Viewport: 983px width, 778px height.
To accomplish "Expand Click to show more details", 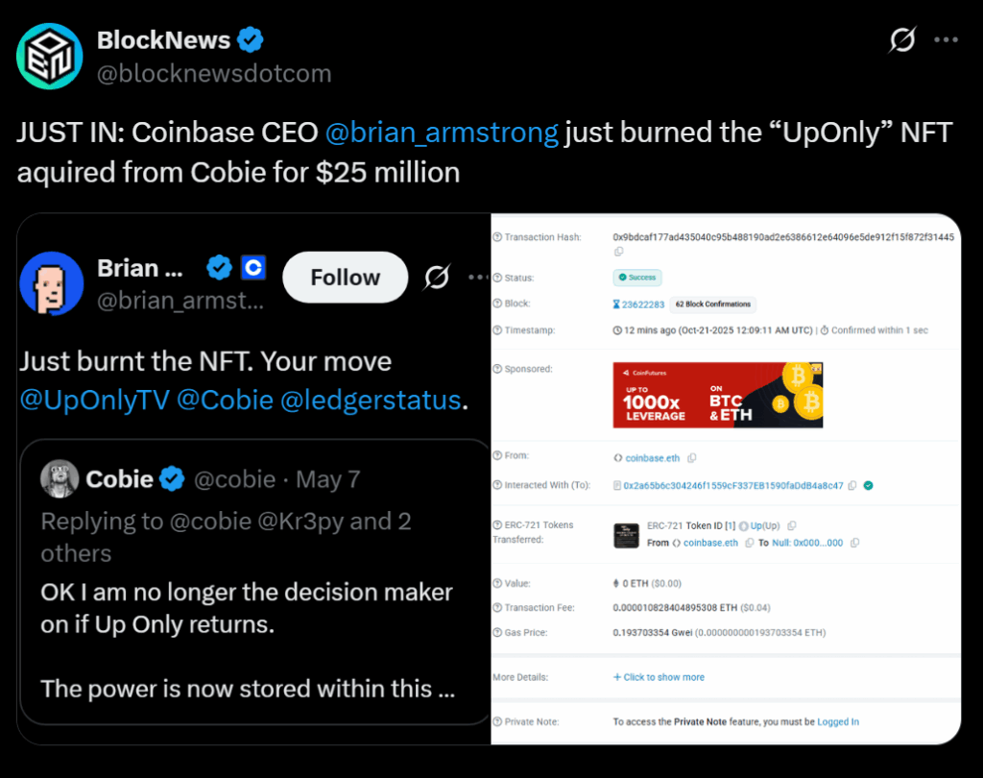I will point(659,677).
